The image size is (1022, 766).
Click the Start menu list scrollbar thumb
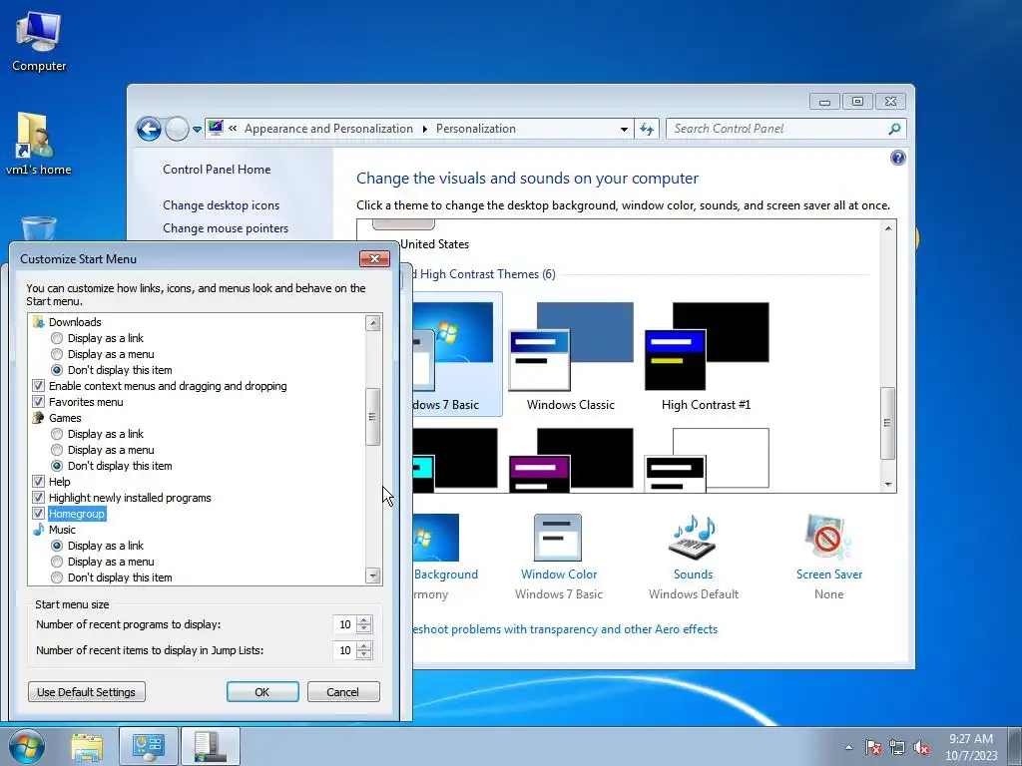tap(373, 417)
